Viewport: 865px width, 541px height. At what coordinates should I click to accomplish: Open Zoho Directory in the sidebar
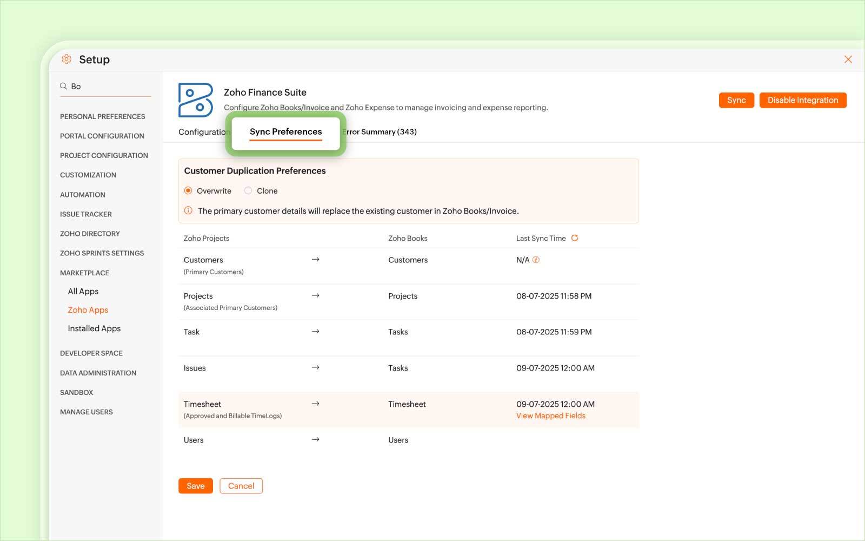click(x=90, y=234)
